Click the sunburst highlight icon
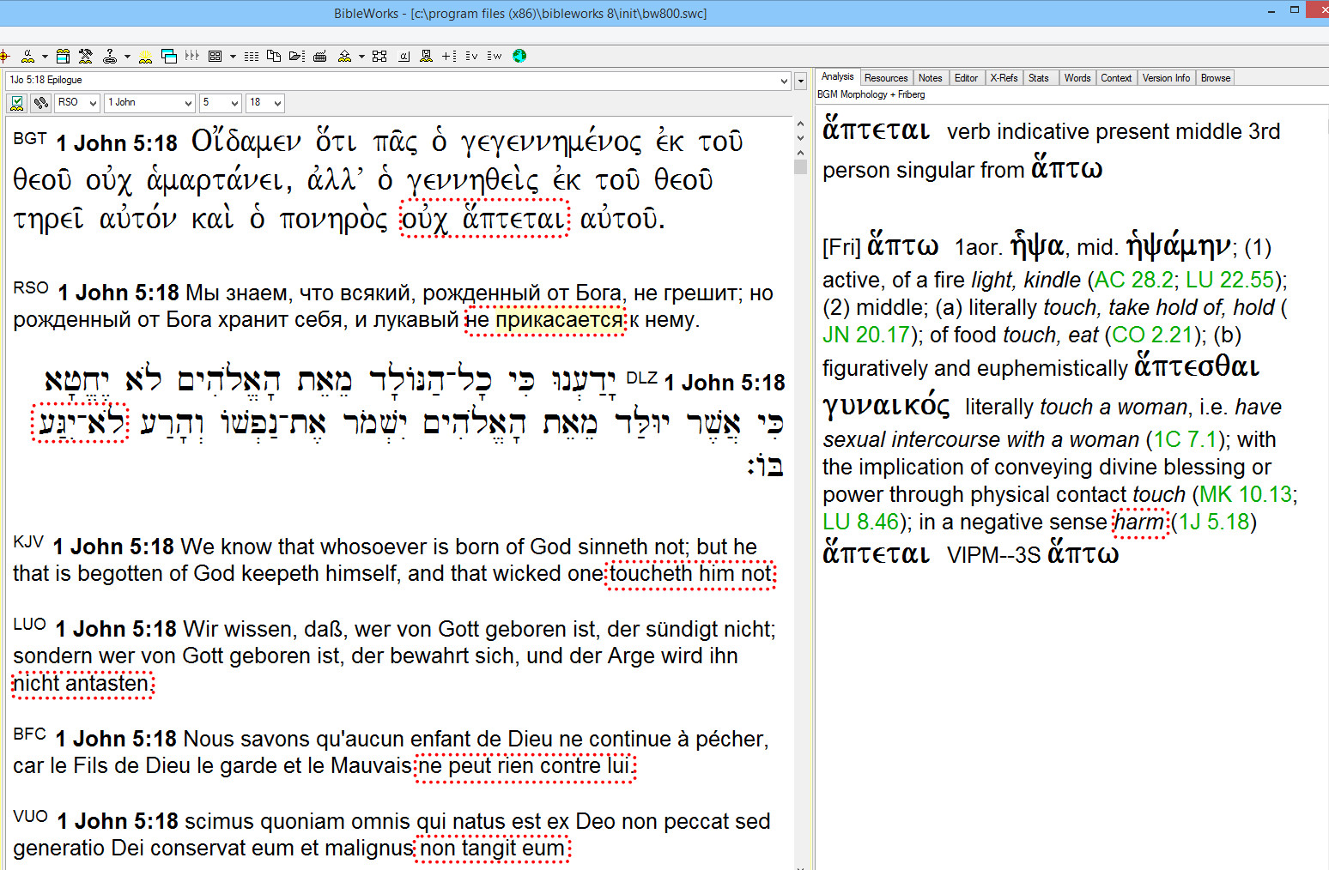Screen dimensions: 1329x870 (145, 57)
